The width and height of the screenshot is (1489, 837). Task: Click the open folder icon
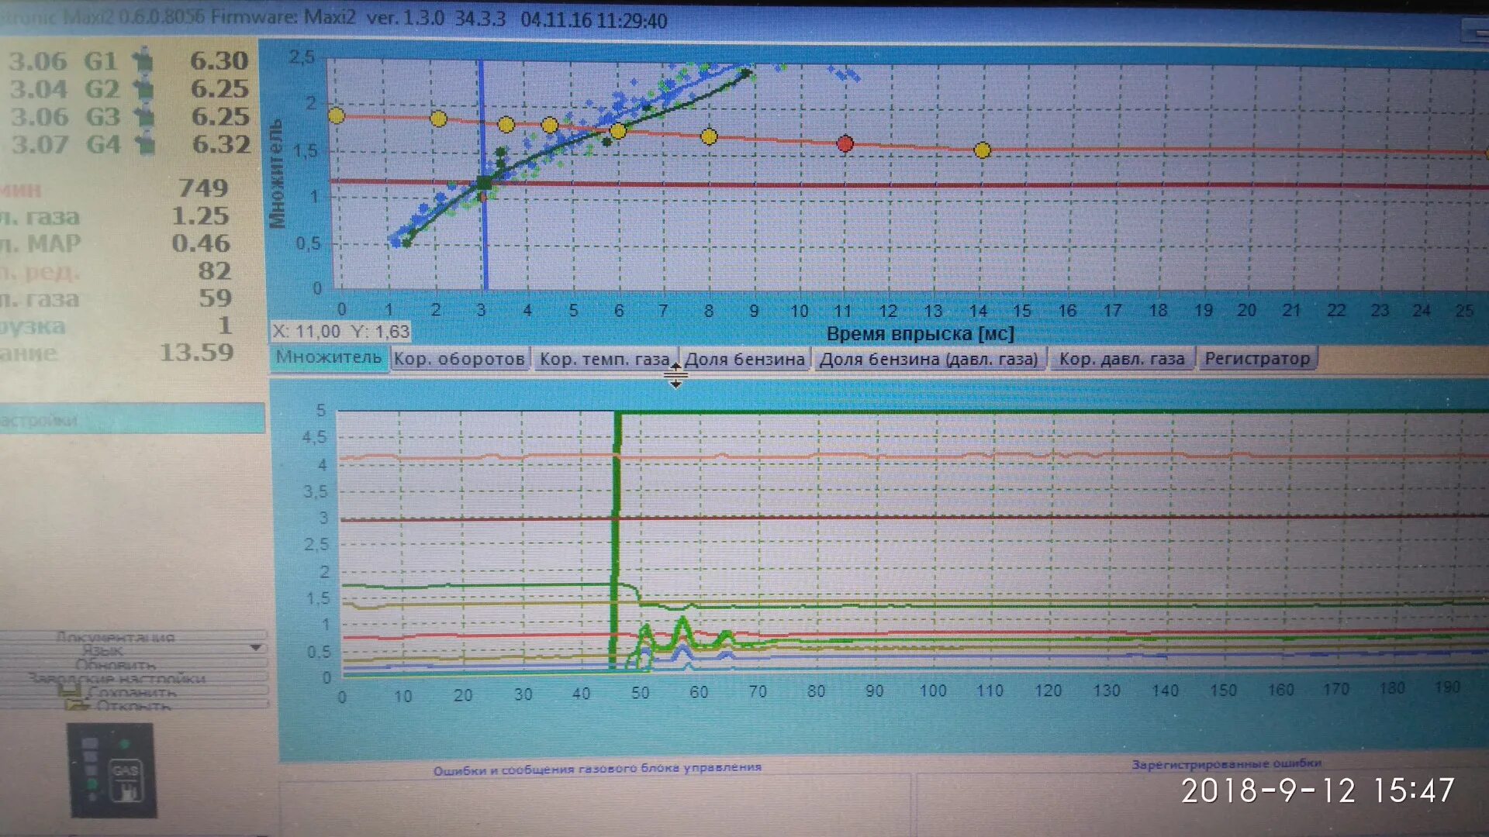(77, 705)
